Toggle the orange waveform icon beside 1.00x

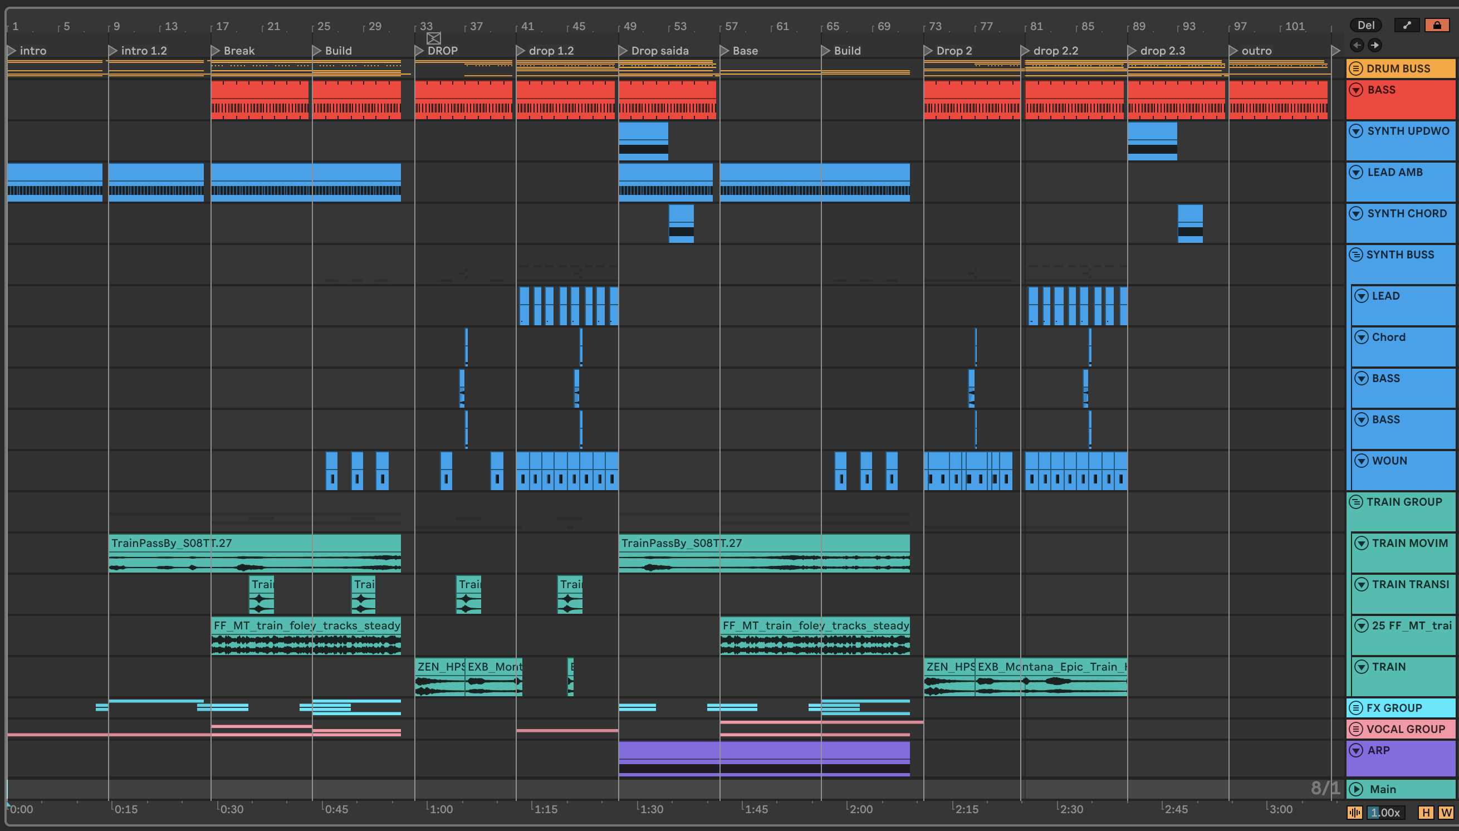coord(1354,812)
